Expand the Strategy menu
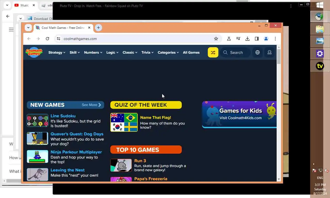The width and height of the screenshot is (330, 198). pyautogui.click(x=57, y=52)
